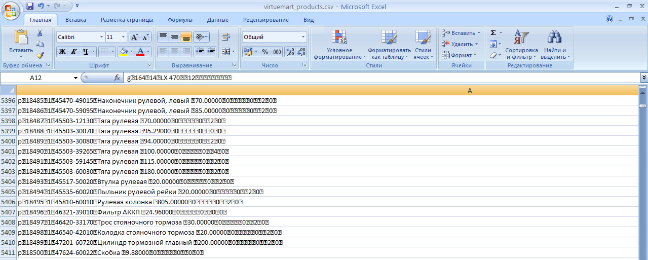The width and height of the screenshot is (648, 260).
Task: Toggle italic К formatting
Action: 74,52
